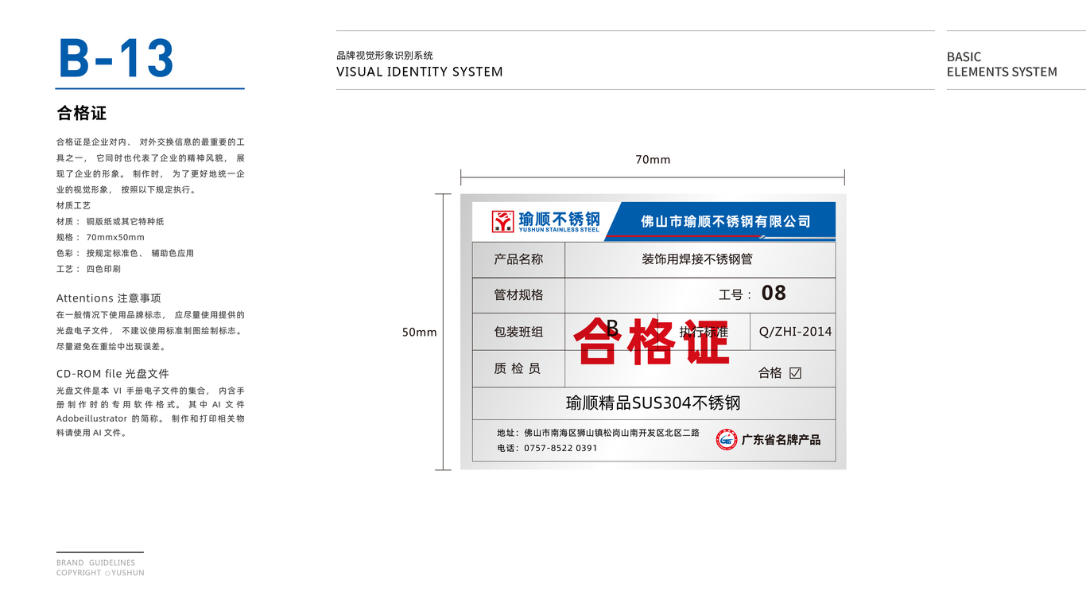Click the 合格证 section title at left

[x=82, y=113]
